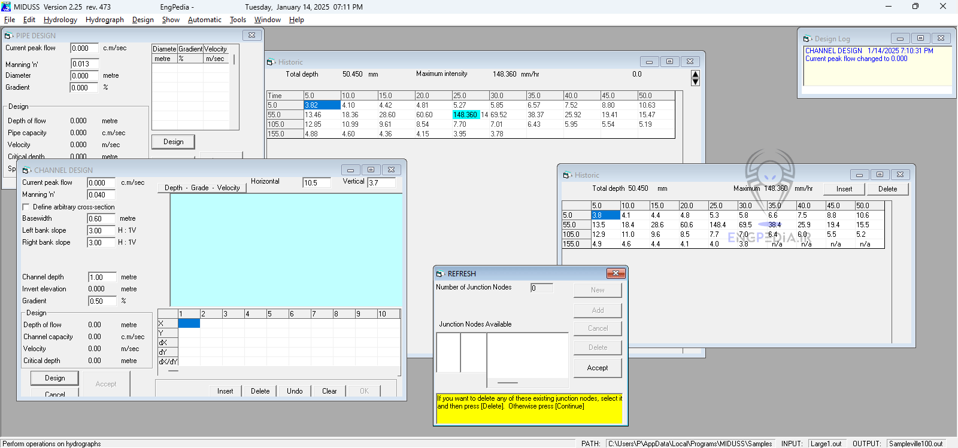The height and width of the screenshot is (448, 958).
Task: Open the Hydrograph menu
Action: [104, 20]
